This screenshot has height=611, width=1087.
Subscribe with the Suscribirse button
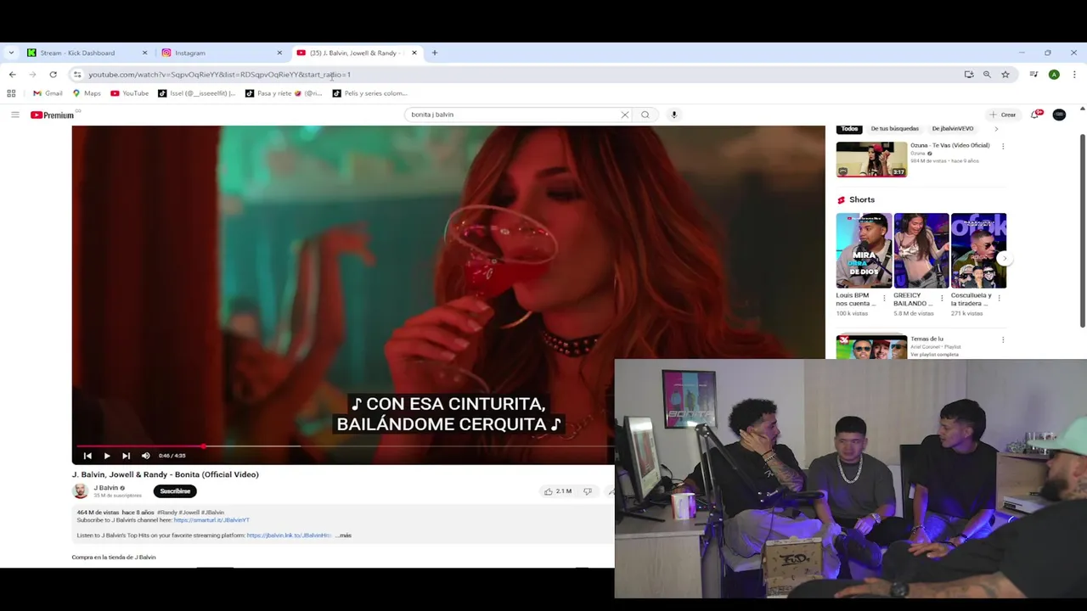[x=175, y=491]
